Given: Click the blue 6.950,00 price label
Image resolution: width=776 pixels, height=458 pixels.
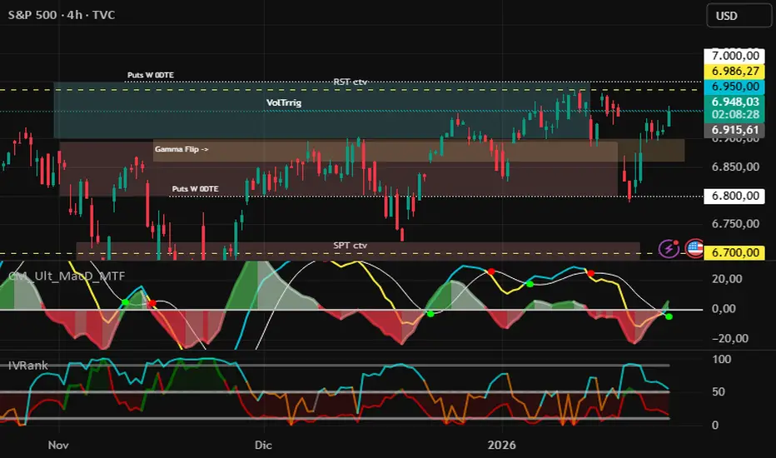Looking at the screenshot, I should (734, 86).
